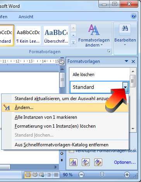Switch to Gliederung view icon
Viewport: 141px width, 182px height.
pyautogui.click(x=49, y=175)
